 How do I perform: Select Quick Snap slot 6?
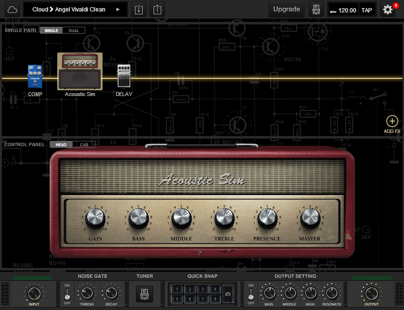point(190,299)
